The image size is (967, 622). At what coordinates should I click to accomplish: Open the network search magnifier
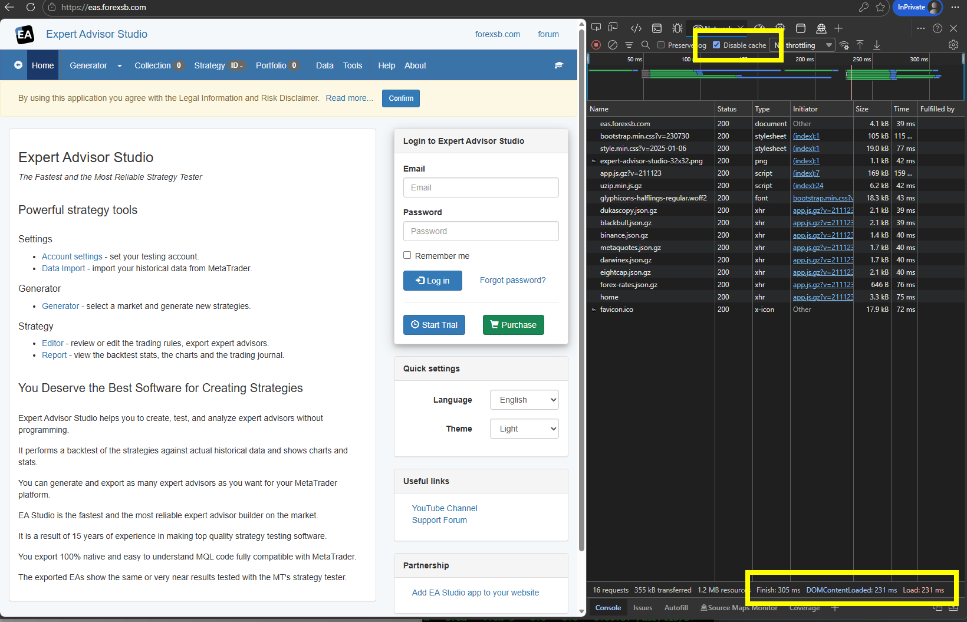pyautogui.click(x=646, y=45)
